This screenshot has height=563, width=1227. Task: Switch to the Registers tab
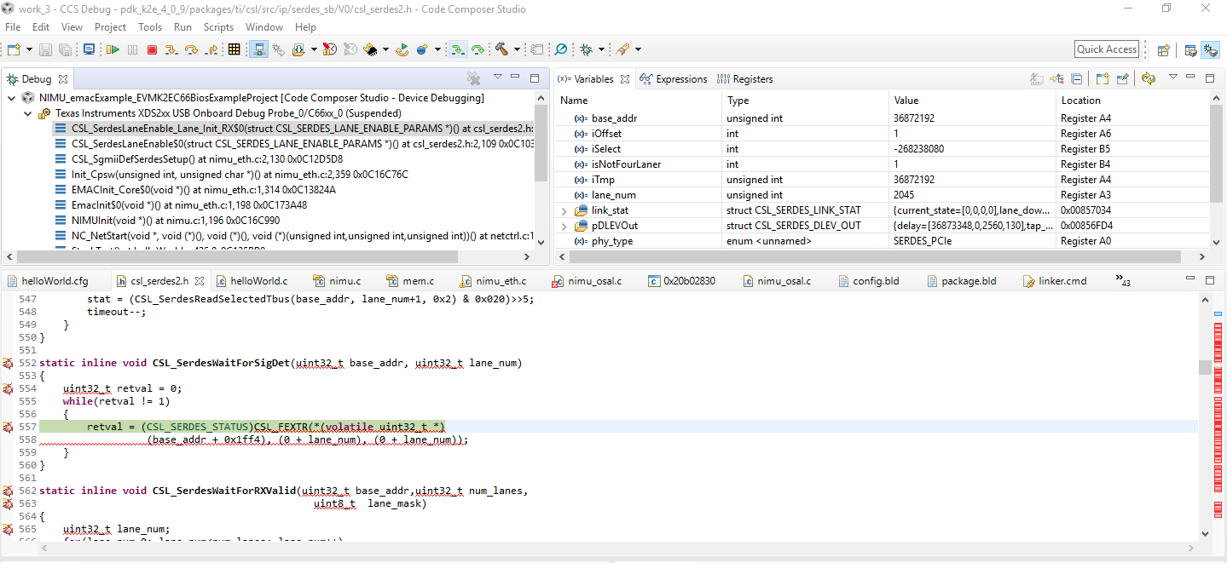[744, 79]
